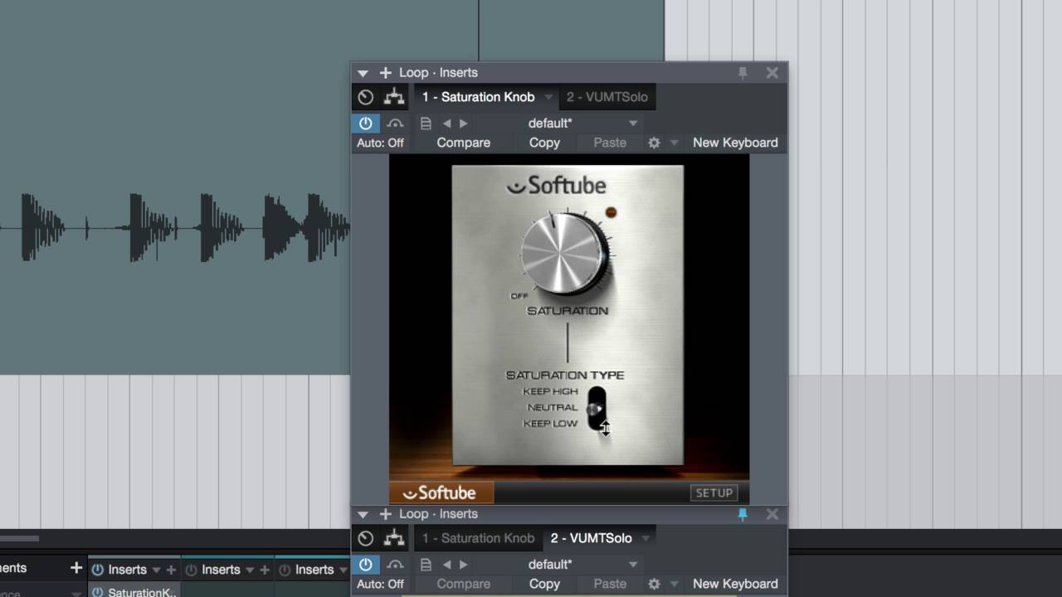Toggle the power button for VUMTSolo plugin
Screen dimensions: 1062x597
366,565
